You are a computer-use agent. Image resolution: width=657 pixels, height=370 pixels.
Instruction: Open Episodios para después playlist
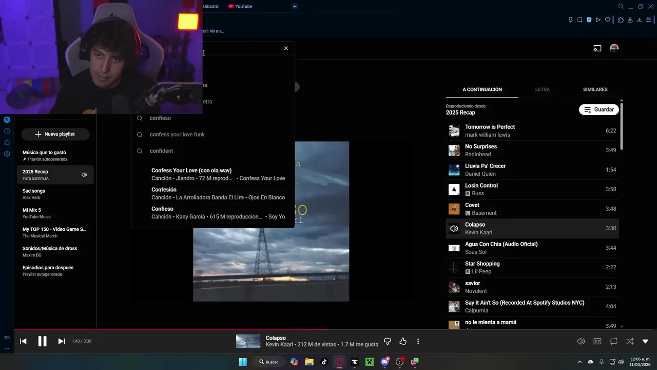[55, 271]
